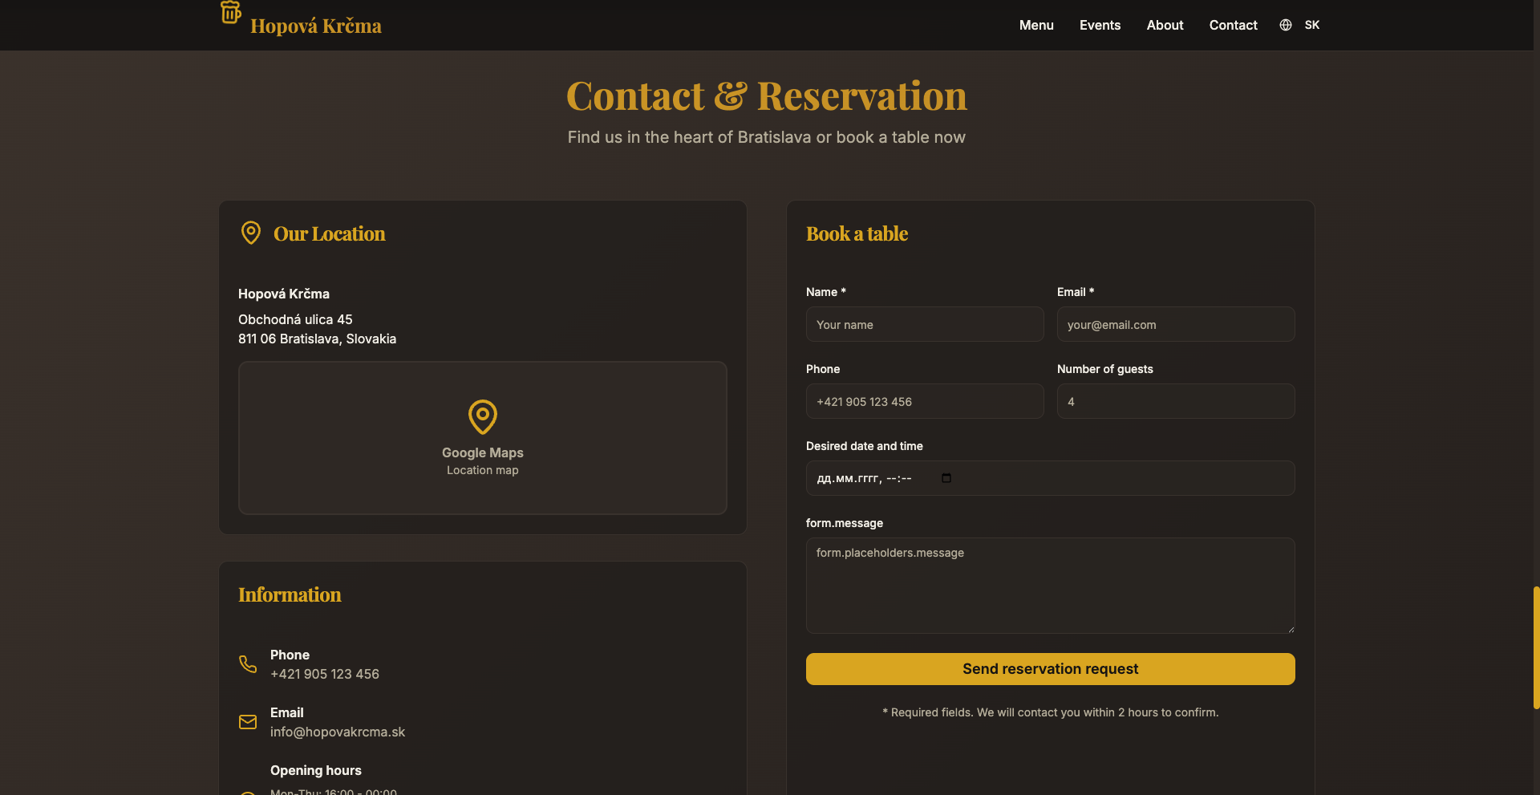
Task: Select Contact in the top navigation
Action: coord(1233,25)
